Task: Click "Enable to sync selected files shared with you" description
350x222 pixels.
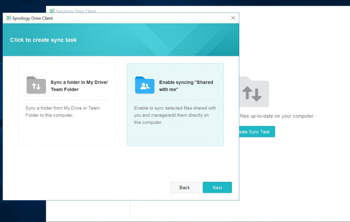Action: pos(175,115)
